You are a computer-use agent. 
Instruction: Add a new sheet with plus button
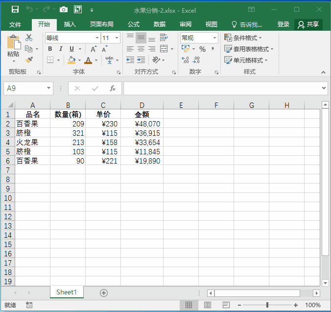coord(103,292)
